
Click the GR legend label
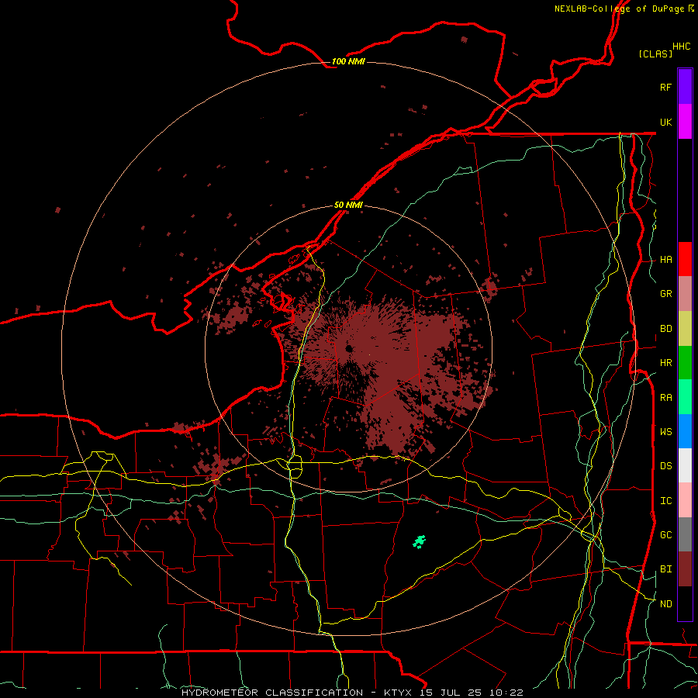[x=665, y=294]
